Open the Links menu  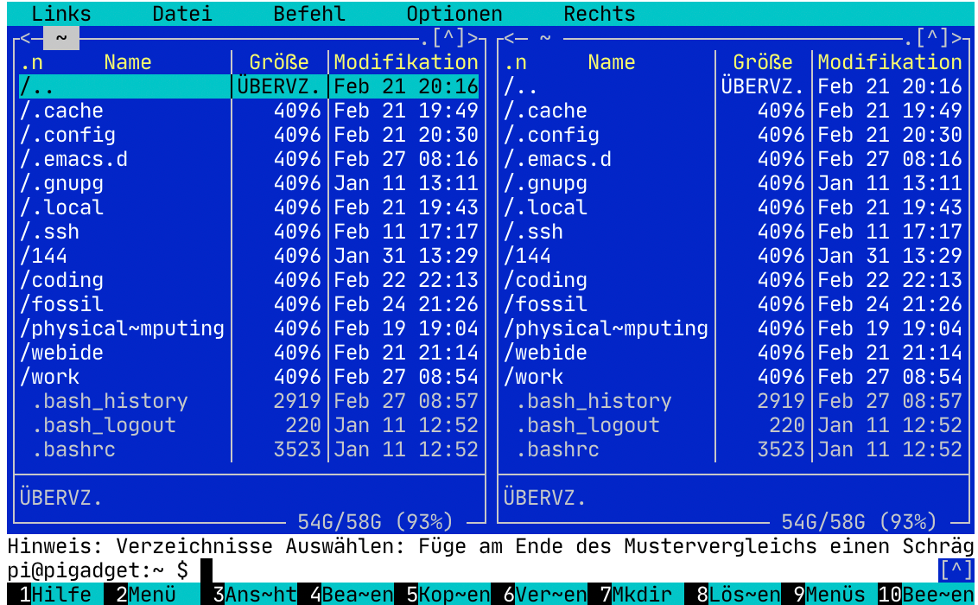tap(61, 14)
